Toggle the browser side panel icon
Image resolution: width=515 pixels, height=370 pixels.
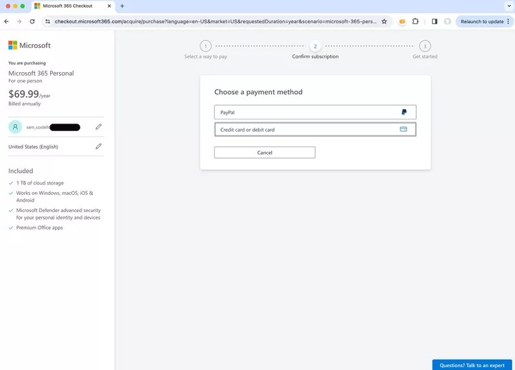(434, 21)
